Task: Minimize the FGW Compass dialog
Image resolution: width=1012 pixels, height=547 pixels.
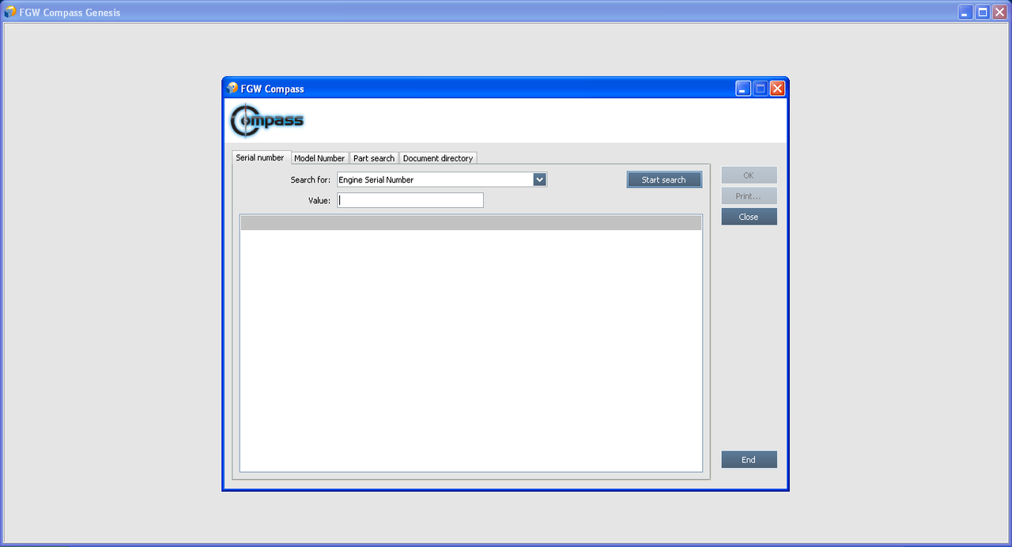Action: (743, 89)
